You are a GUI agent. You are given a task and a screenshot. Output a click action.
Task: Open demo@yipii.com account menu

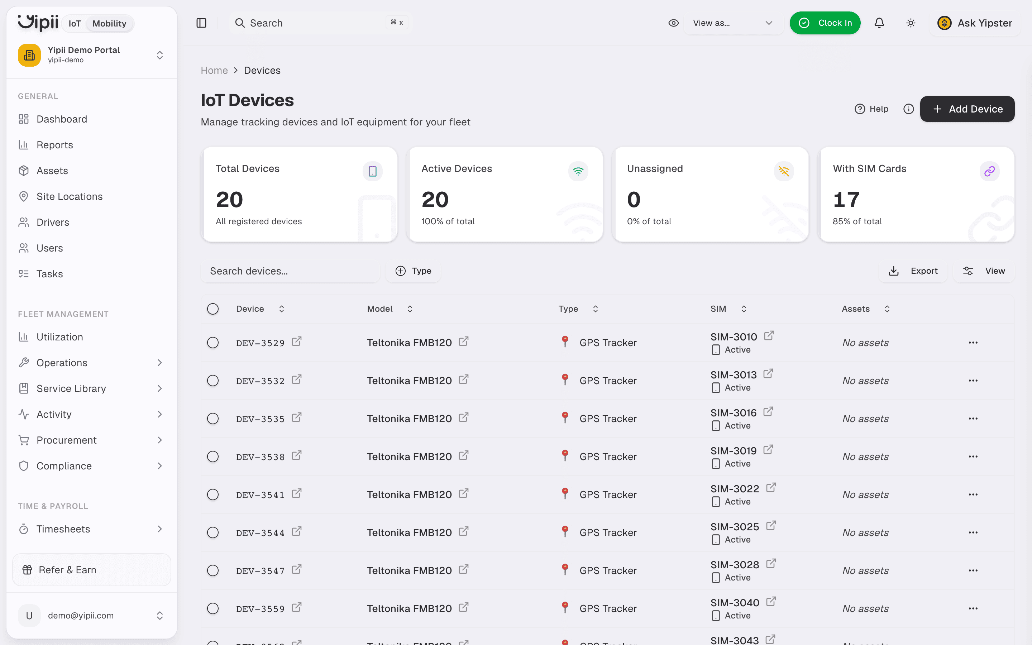(92, 616)
